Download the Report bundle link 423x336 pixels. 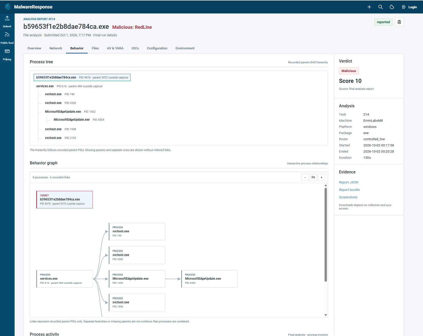point(349,190)
